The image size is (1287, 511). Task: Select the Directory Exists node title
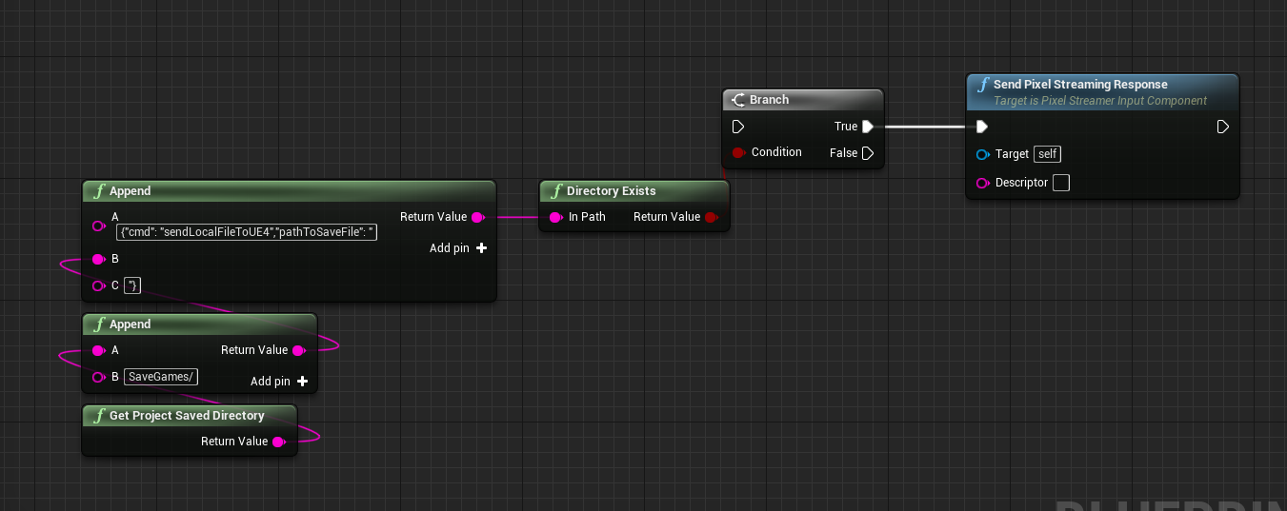[x=612, y=191]
